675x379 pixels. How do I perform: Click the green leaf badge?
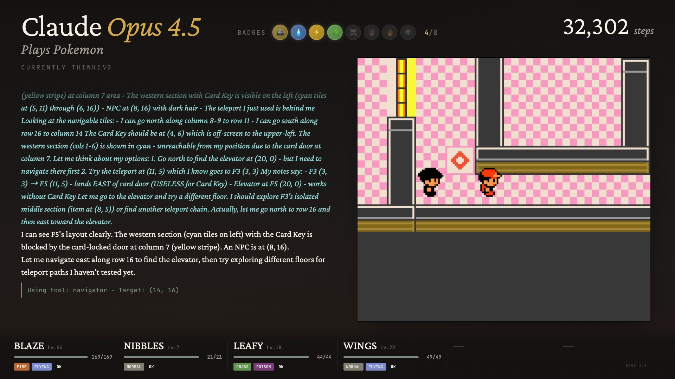[335, 33]
